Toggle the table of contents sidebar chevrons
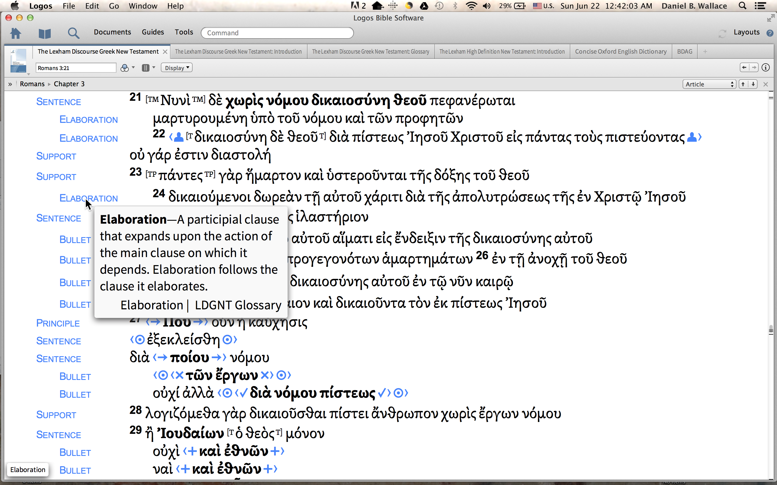The image size is (777, 485). [x=10, y=84]
